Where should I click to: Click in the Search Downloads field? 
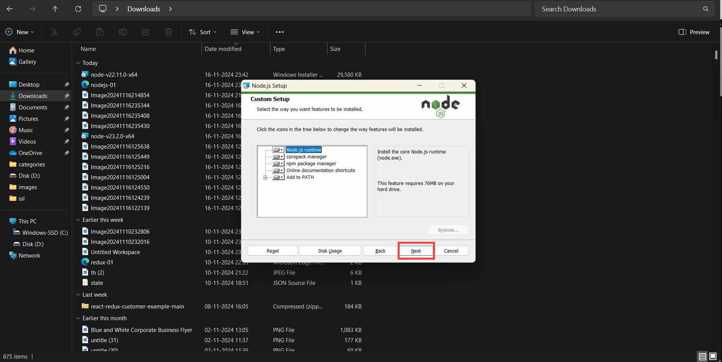point(624,9)
